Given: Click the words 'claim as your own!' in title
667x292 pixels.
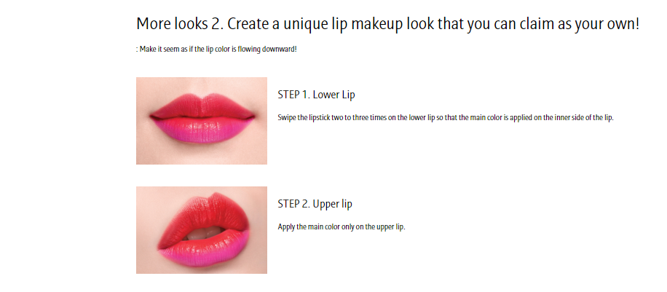Looking at the screenshot, I should click(579, 24).
